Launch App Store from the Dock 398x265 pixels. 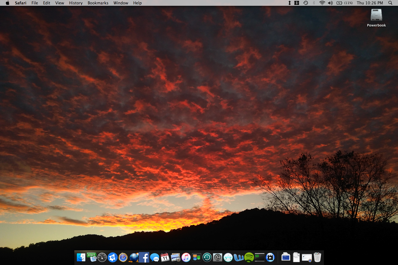[228, 257]
